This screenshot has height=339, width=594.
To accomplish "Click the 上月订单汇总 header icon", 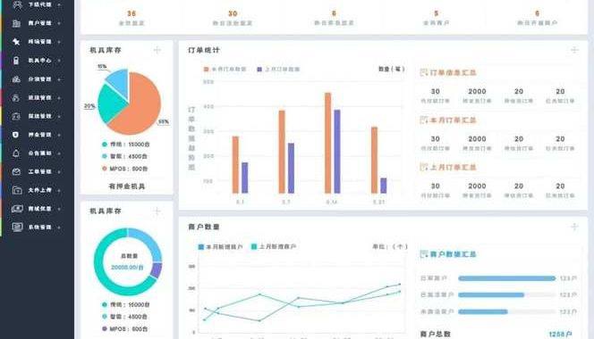I will tap(423, 167).
